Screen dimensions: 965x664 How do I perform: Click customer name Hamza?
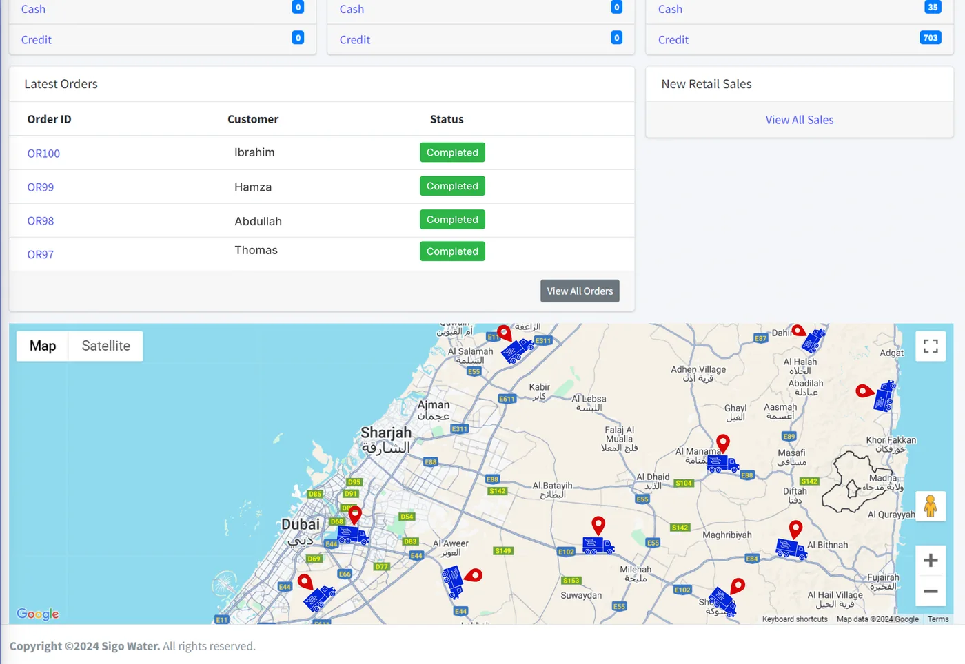[x=253, y=187]
